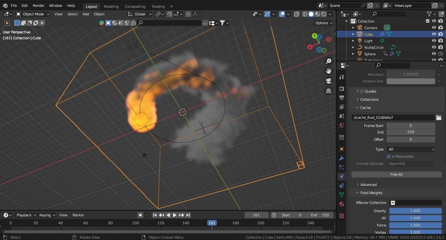Open viewport Options dropdown

point(324,23)
